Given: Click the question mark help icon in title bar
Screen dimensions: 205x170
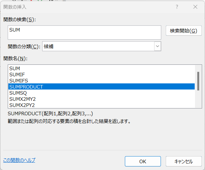Looking at the screenshot, I should 177,7.
